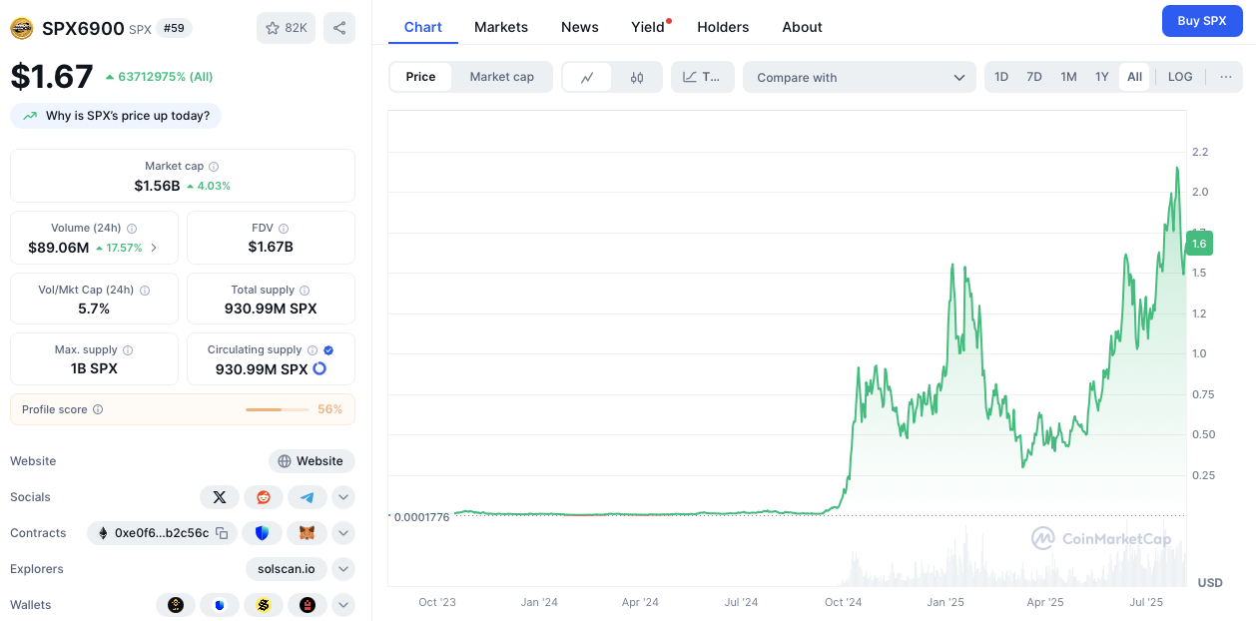This screenshot has height=621, width=1256.
Task: Set chart range to 7D
Action: (1034, 77)
